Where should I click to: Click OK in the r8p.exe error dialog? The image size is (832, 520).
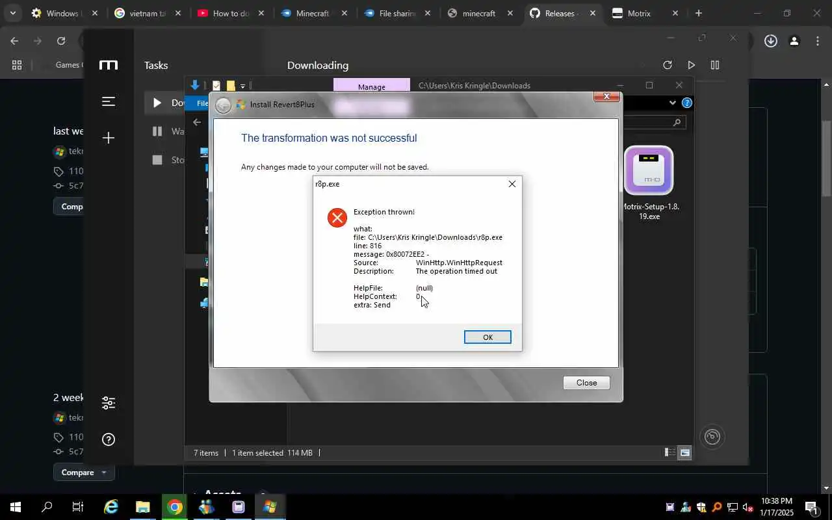487,337
